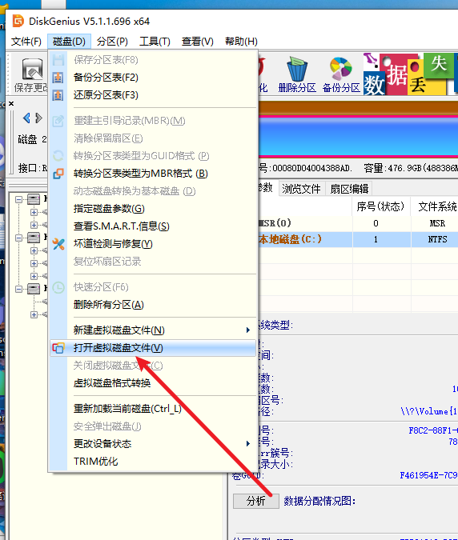Click the 文件系统 column header
The width and height of the screenshot is (458, 540).
437,206
